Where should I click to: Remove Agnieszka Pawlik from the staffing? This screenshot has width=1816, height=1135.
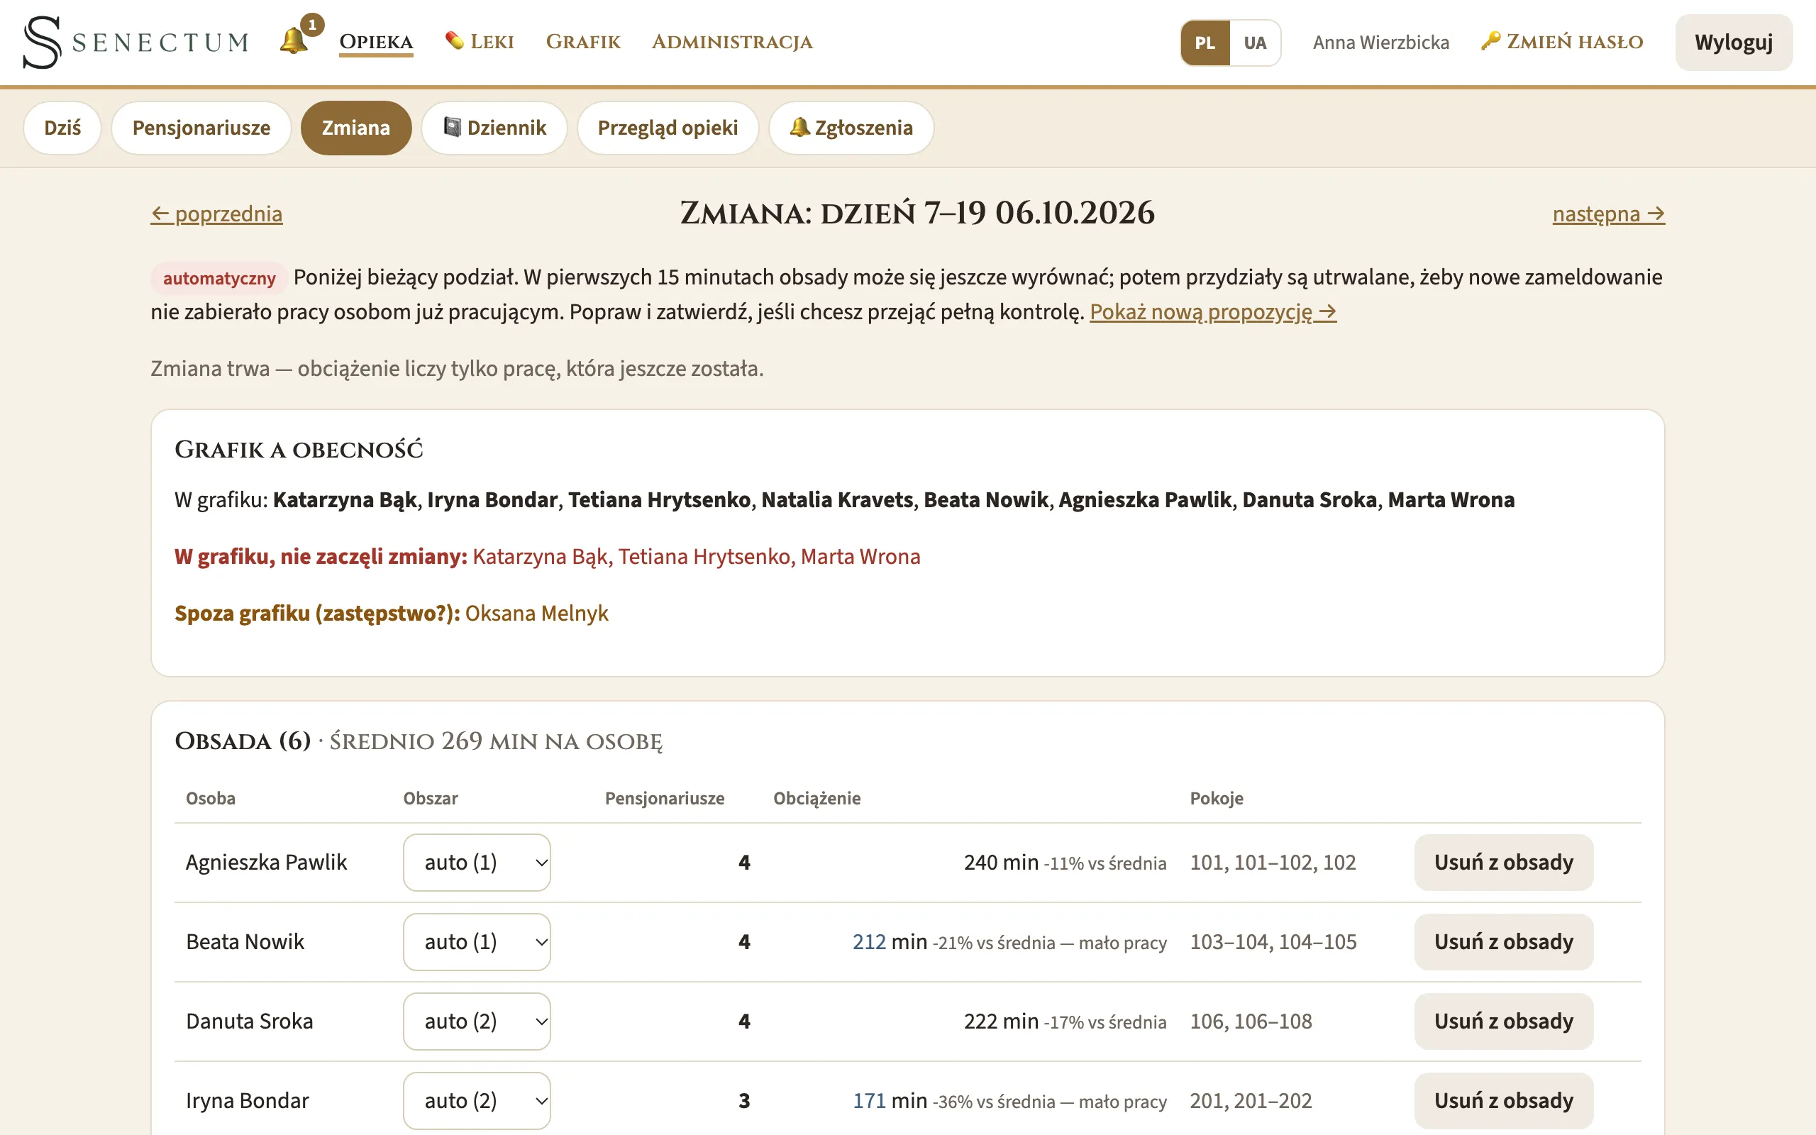(x=1503, y=863)
